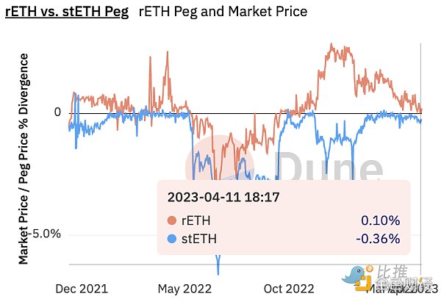Image resolution: width=441 pixels, height=299 pixels.
Task: Click the 0 tick on y-axis
Action: (x=57, y=112)
